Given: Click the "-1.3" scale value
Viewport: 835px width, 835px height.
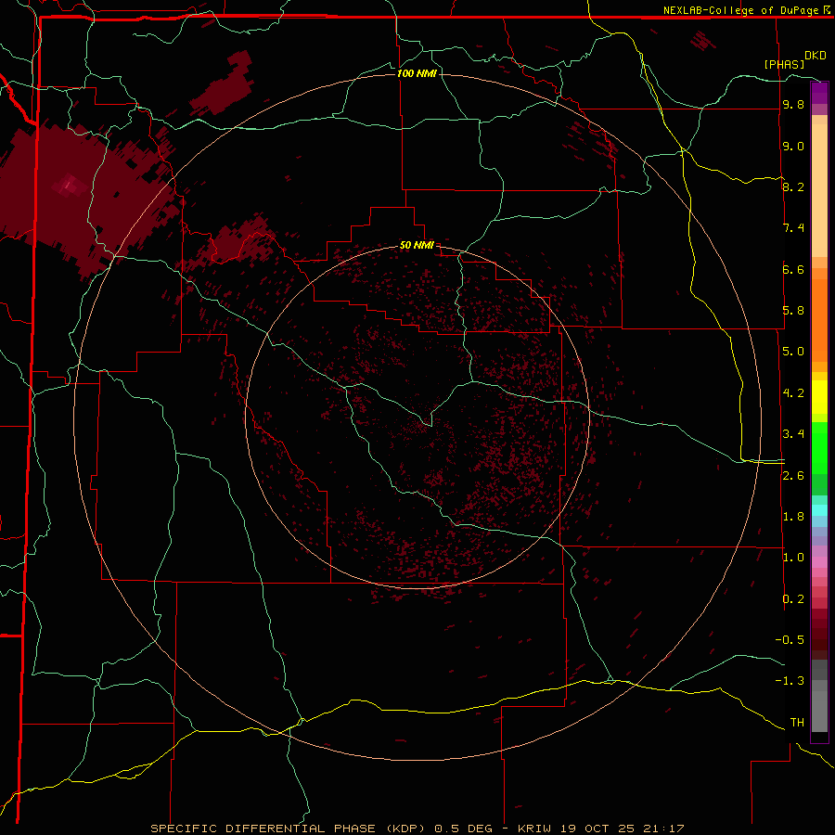Looking at the screenshot, I should coord(790,681).
